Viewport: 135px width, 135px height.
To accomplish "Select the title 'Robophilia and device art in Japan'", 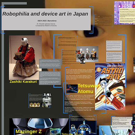I will point(45,14).
